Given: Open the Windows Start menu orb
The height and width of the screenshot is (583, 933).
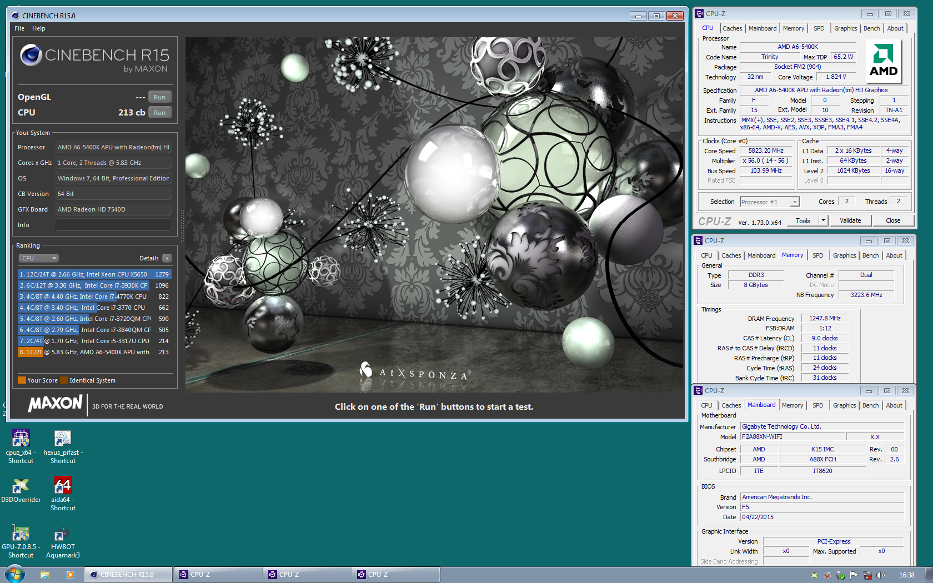Looking at the screenshot, I should click(x=15, y=574).
